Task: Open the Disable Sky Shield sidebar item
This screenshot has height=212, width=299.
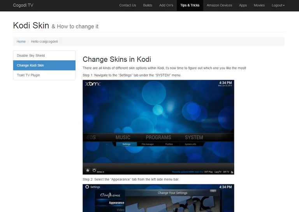Action: (44, 55)
